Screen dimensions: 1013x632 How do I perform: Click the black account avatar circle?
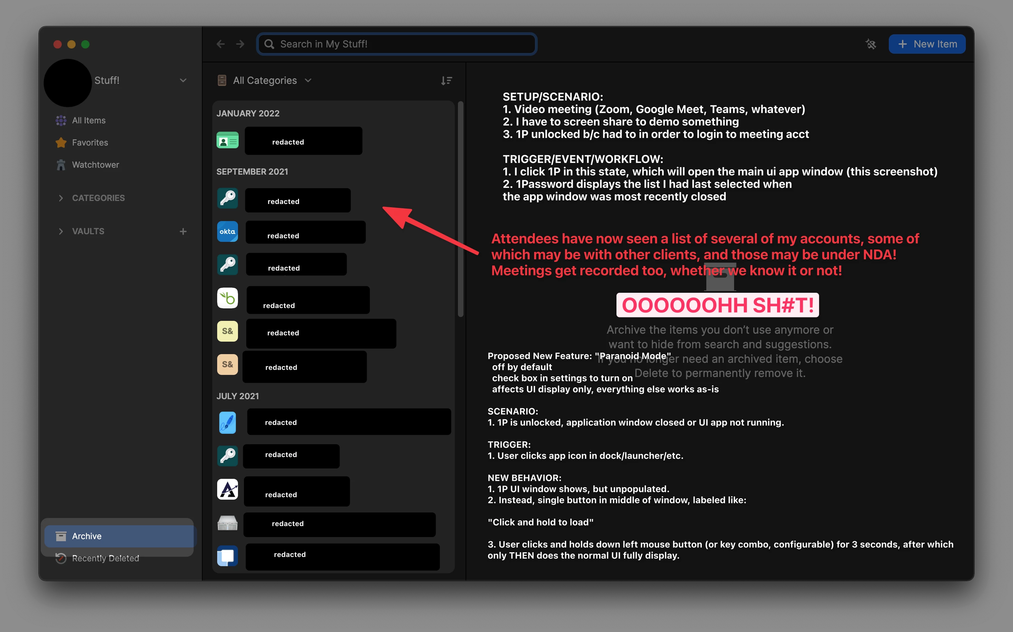(x=68, y=82)
